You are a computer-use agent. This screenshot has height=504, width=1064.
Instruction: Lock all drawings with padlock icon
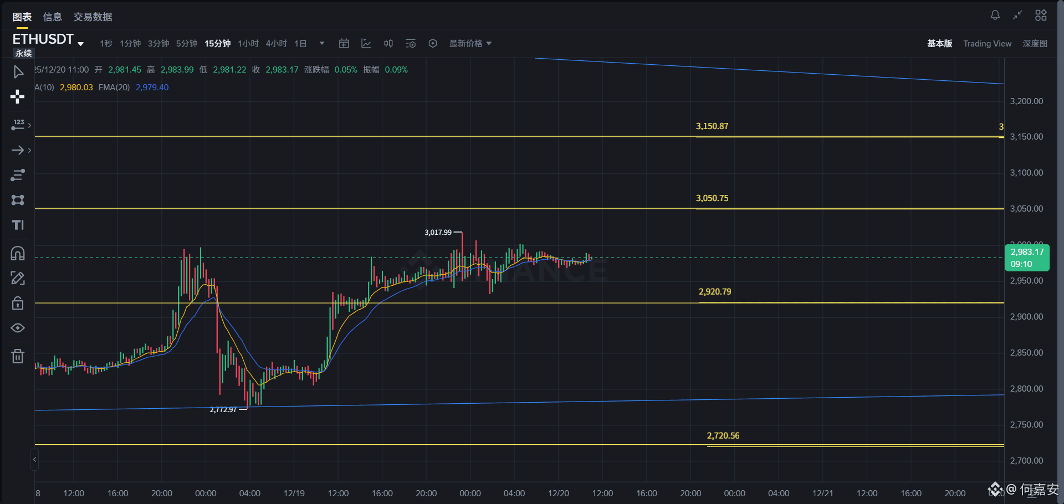(18, 303)
